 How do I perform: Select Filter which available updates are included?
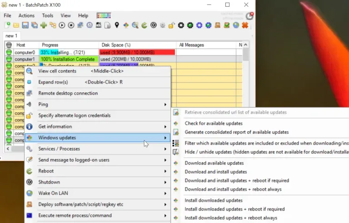(267, 143)
